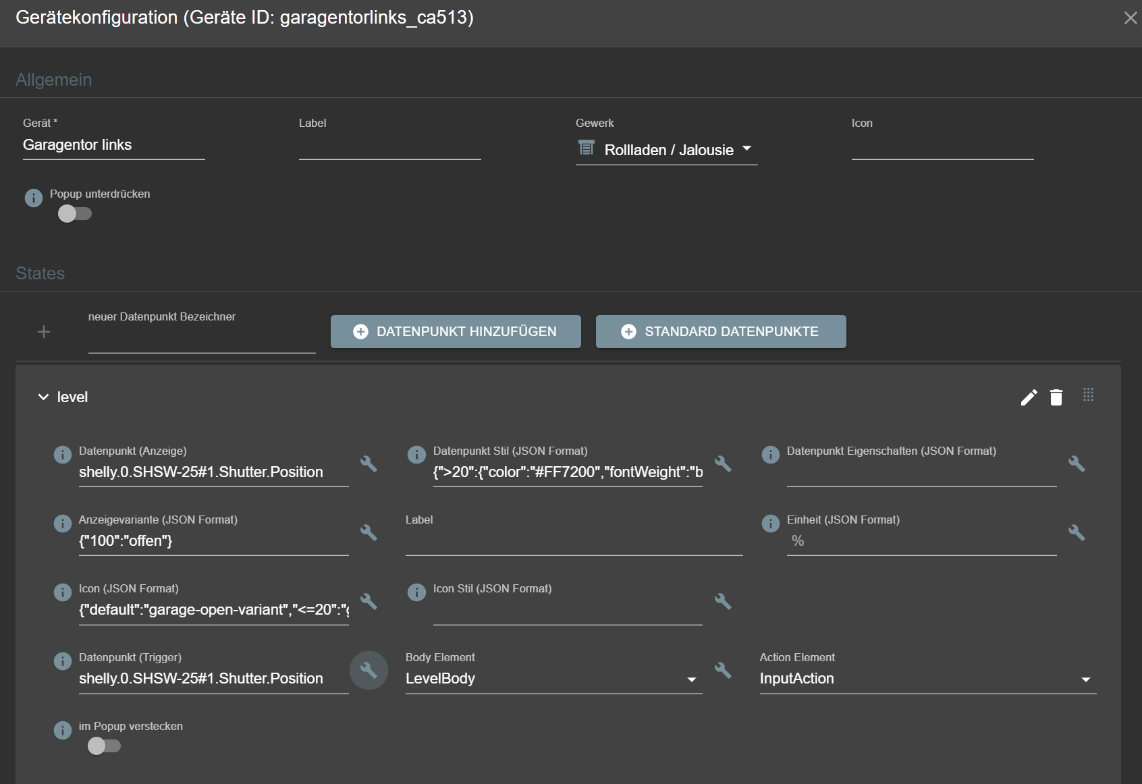Viewport: 1142px width, 784px height.
Task: Click the drag handle grid of level
Action: pos(1088,395)
